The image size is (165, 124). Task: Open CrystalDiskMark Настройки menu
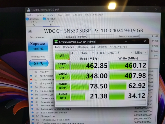69,47
